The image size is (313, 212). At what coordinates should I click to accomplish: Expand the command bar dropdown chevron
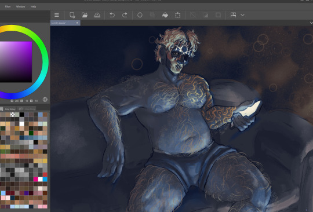[x=242, y=15]
